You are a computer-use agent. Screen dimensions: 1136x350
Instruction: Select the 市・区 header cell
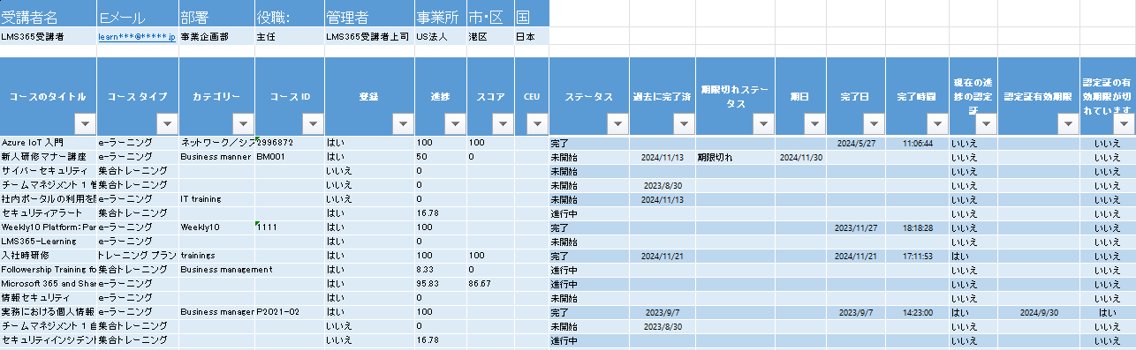490,13
